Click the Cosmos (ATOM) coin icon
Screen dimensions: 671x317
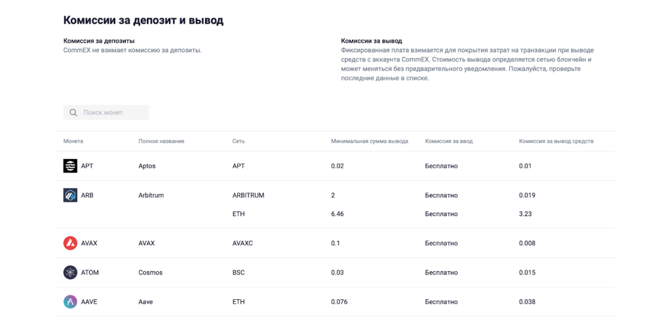tap(70, 272)
